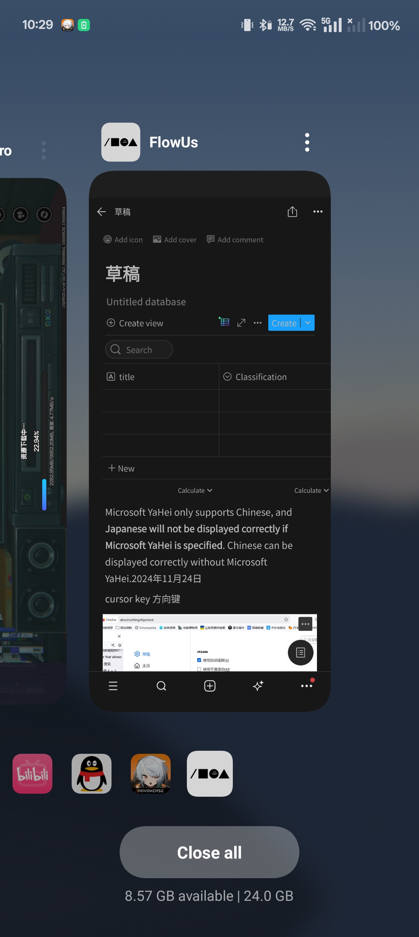Screen dimensions: 419x937
Task: Tap the green battery saver status icon
Action: (84, 25)
